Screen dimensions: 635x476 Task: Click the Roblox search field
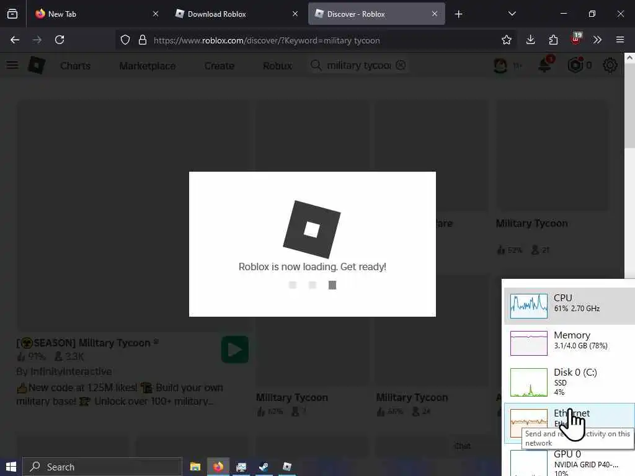[x=358, y=65]
